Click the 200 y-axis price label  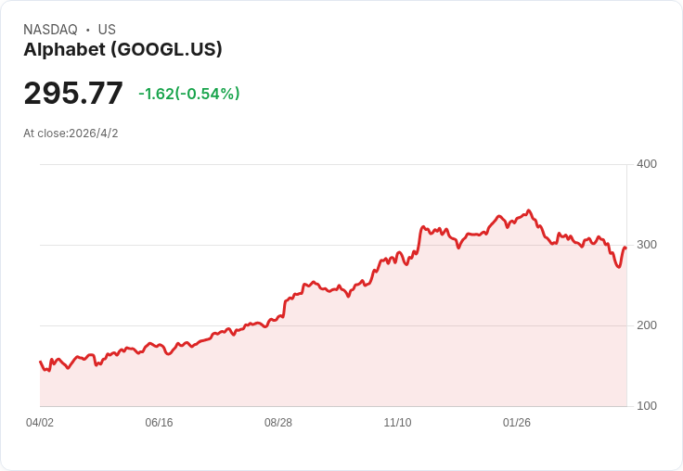647,325
